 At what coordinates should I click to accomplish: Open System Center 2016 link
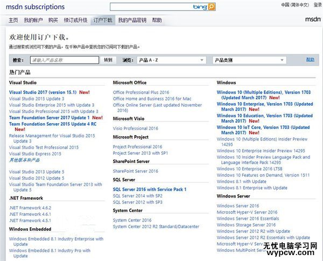pos(132,220)
